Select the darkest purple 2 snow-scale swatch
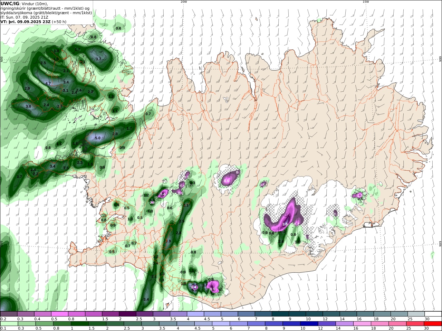The image size is (442, 331). (128, 314)
